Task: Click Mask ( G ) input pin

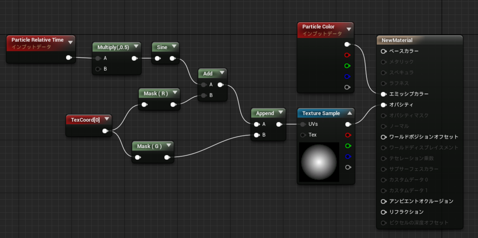Action: tap(138, 157)
